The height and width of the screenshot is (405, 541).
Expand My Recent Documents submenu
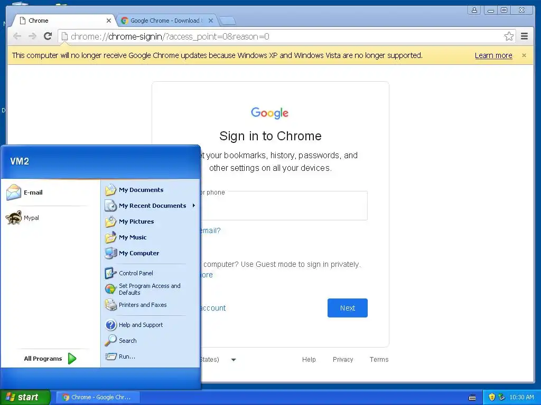click(151, 206)
